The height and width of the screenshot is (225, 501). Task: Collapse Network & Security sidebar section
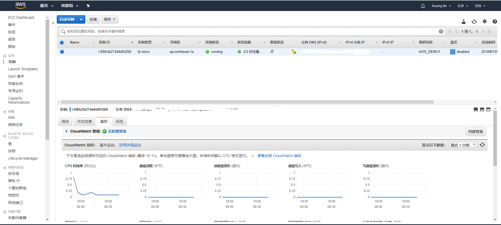(5, 167)
